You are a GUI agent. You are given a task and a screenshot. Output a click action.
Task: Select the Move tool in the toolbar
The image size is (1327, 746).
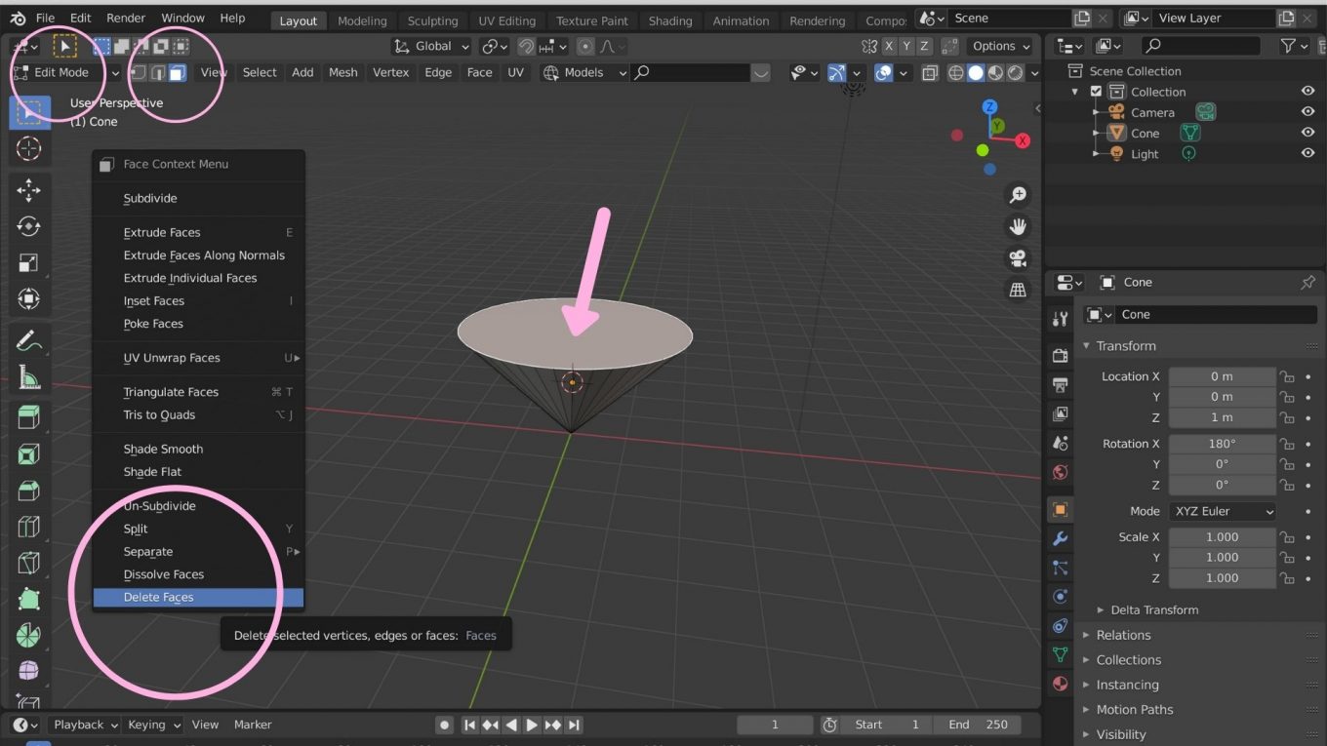pos(28,189)
